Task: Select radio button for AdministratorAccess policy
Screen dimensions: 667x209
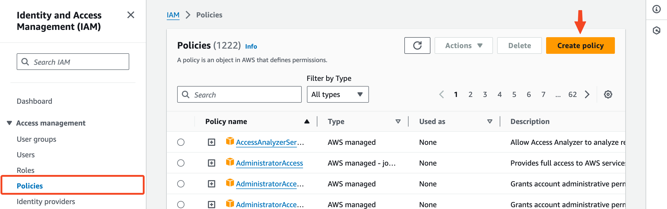Action: pos(181,163)
